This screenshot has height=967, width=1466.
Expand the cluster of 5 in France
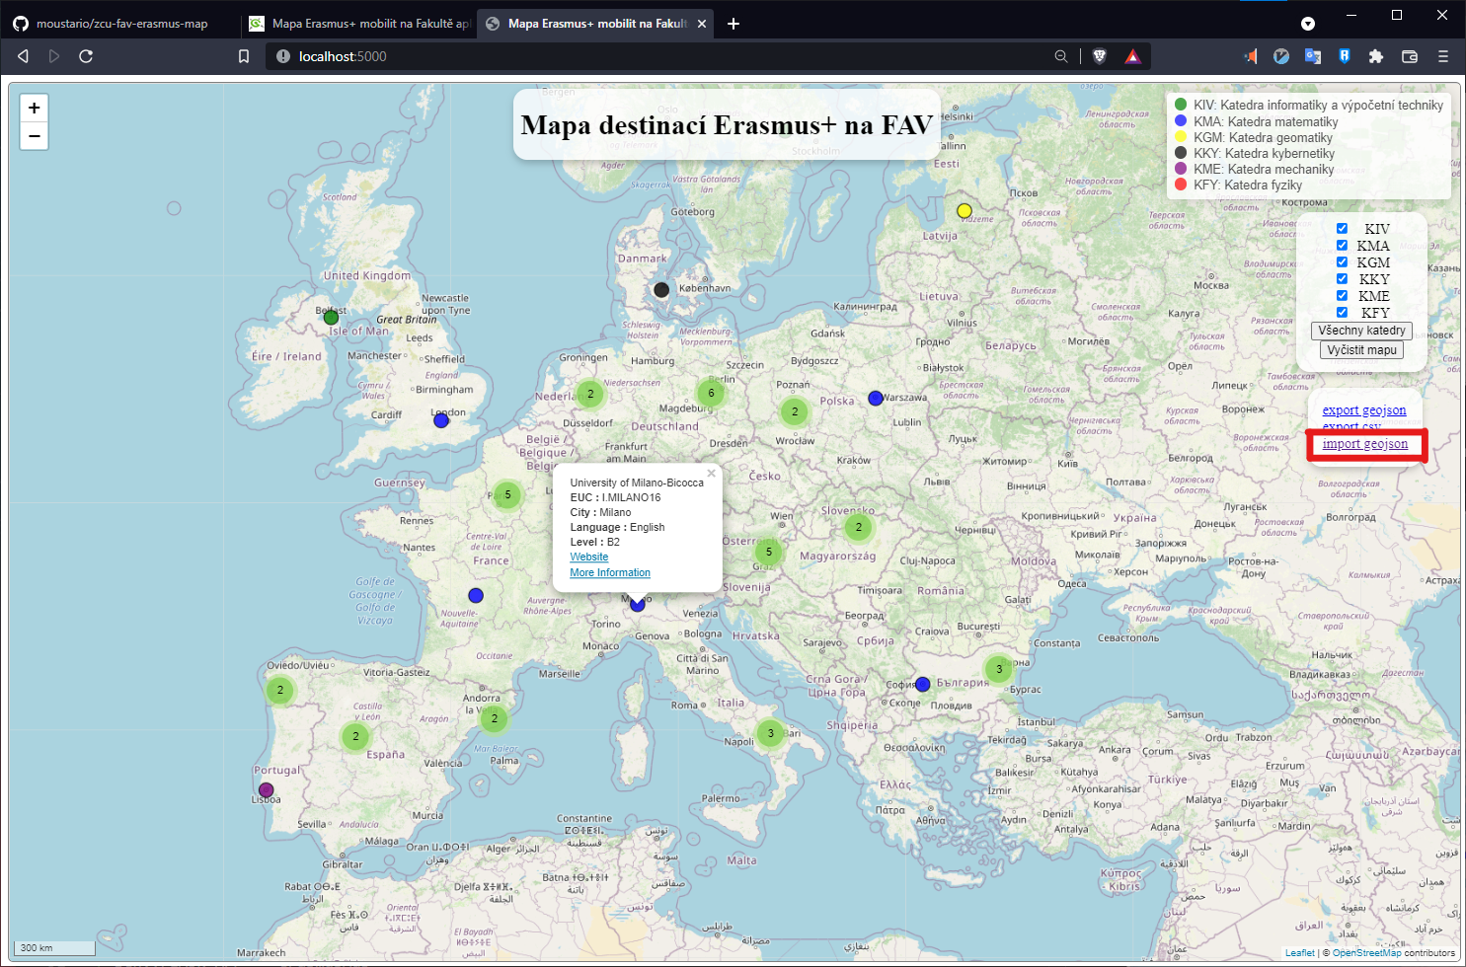click(507, 494)
